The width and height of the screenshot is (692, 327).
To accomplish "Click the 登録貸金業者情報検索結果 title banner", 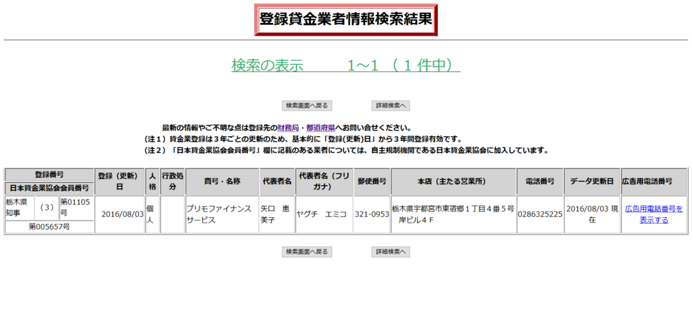I will tap(346, 20).
